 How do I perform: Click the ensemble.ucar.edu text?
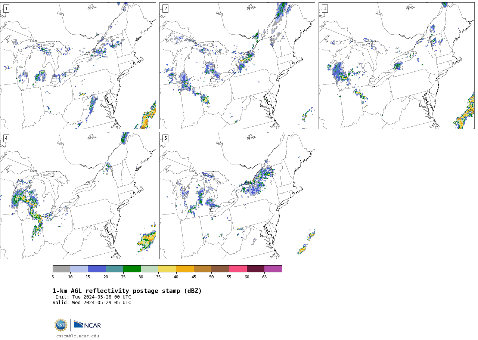[78, 336]
